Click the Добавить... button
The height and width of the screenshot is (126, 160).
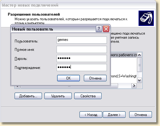[x=28, y=96]
